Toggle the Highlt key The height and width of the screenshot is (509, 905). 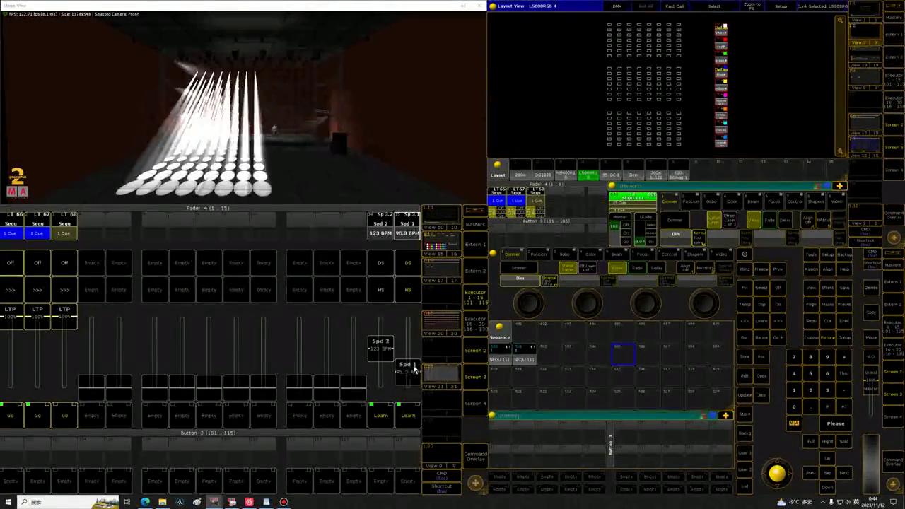click(827, 442)
